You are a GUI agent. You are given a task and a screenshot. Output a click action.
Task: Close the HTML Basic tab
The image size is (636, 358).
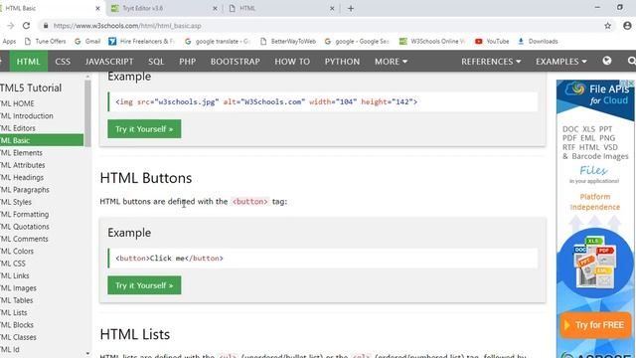(x=97, y=8)
